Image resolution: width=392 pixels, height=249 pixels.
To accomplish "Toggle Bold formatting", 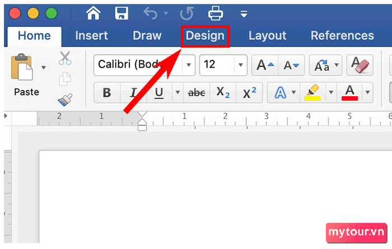I will 107,93.
